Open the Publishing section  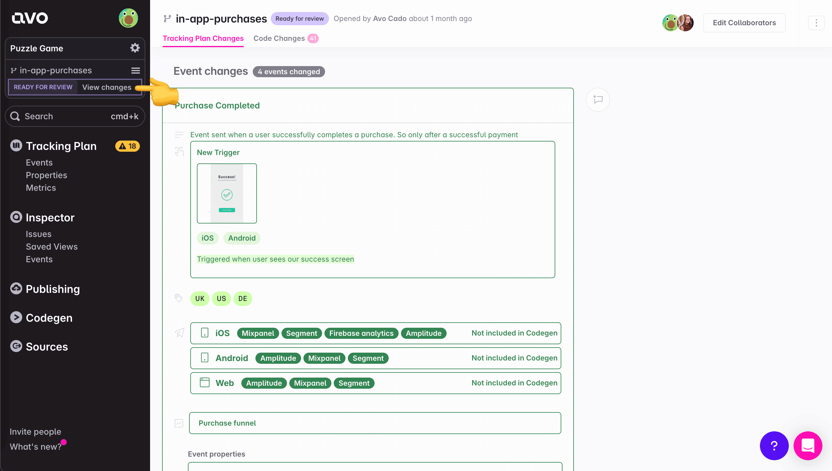click(53, 289)
